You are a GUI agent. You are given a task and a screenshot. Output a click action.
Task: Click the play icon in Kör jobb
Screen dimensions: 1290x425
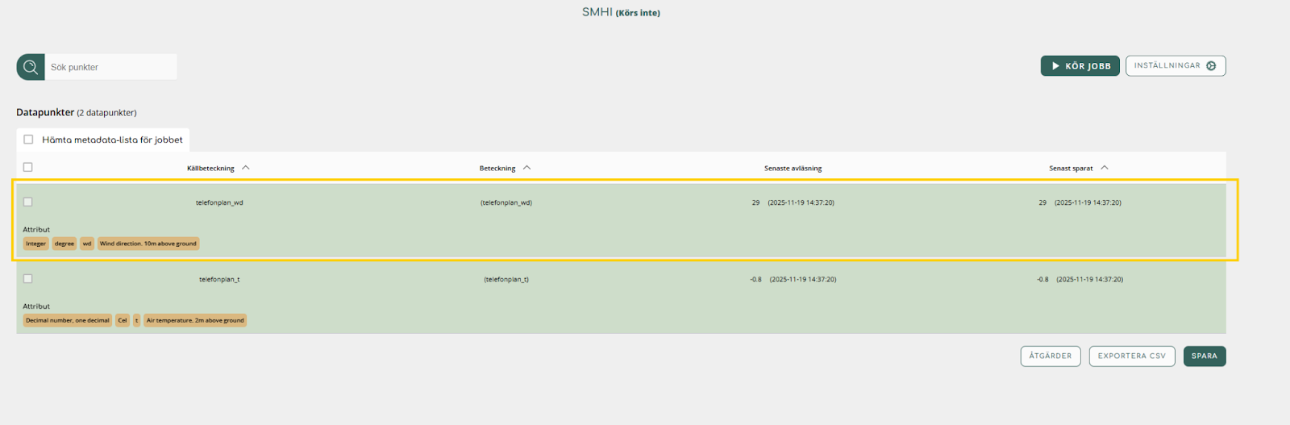[1055, 66]
